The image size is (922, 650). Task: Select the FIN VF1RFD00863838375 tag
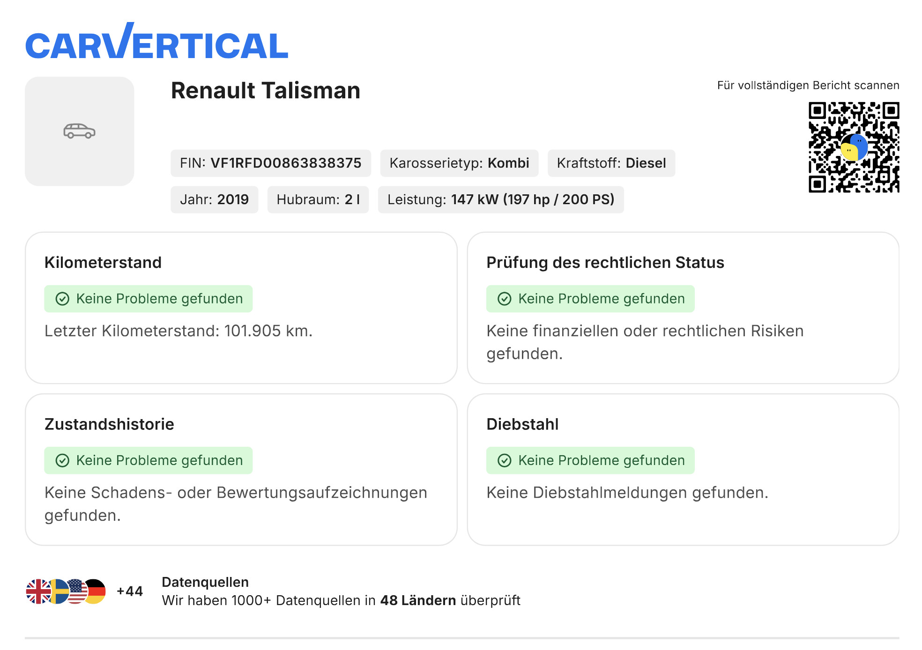click(271, 163)
